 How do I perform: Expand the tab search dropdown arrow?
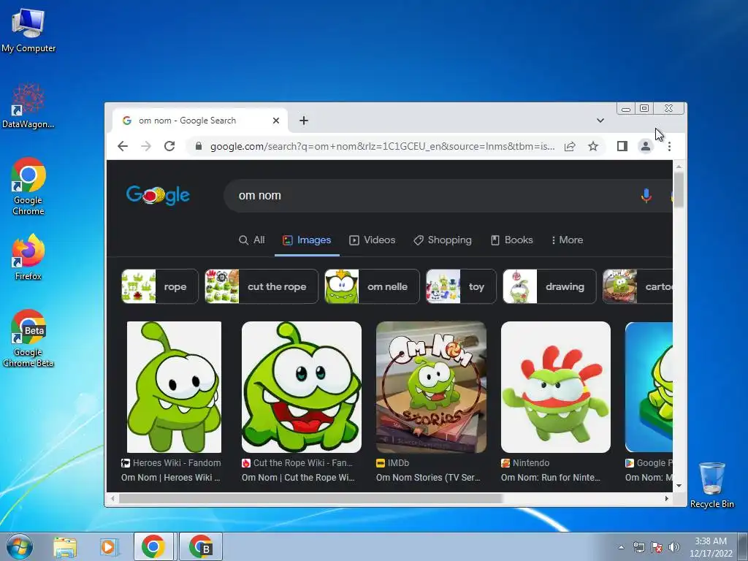coord(600,121)
